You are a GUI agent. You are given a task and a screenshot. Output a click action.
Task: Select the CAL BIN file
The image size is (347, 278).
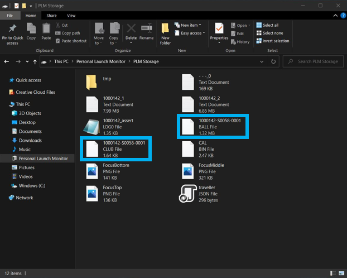(x=197, y=149)
